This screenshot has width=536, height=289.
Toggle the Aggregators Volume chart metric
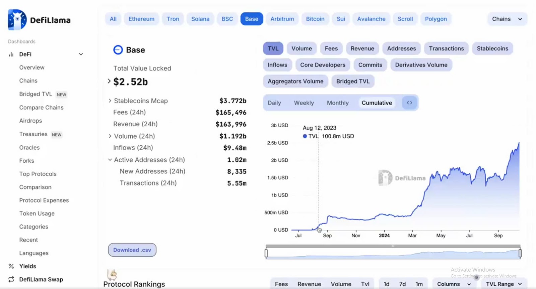tap(295, 81)
